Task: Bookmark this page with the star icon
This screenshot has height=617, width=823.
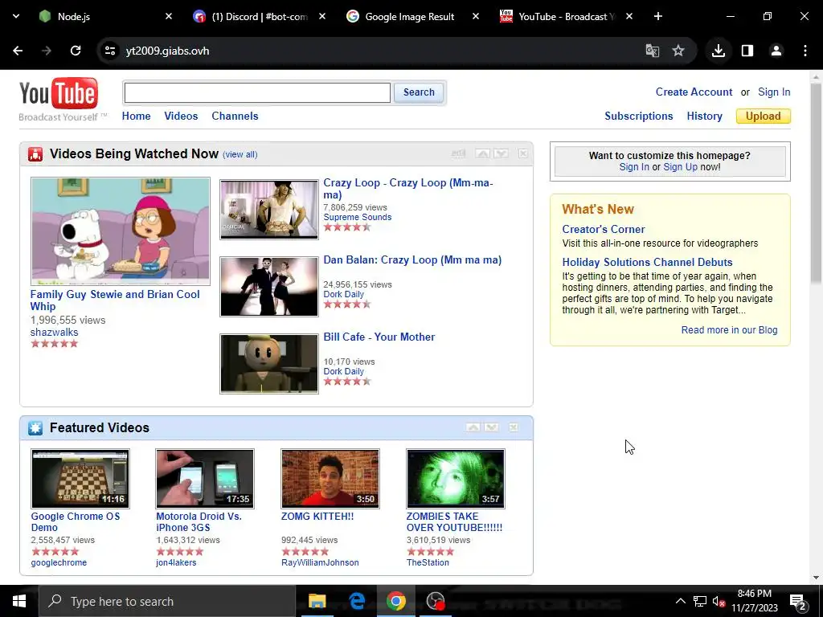Action: 678,51
